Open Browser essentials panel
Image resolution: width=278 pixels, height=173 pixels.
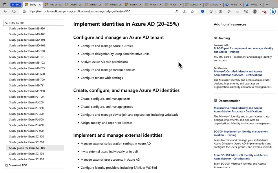coord(246,12)
